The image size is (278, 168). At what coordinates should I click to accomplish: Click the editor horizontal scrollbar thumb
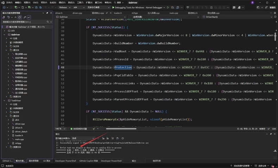121,129
